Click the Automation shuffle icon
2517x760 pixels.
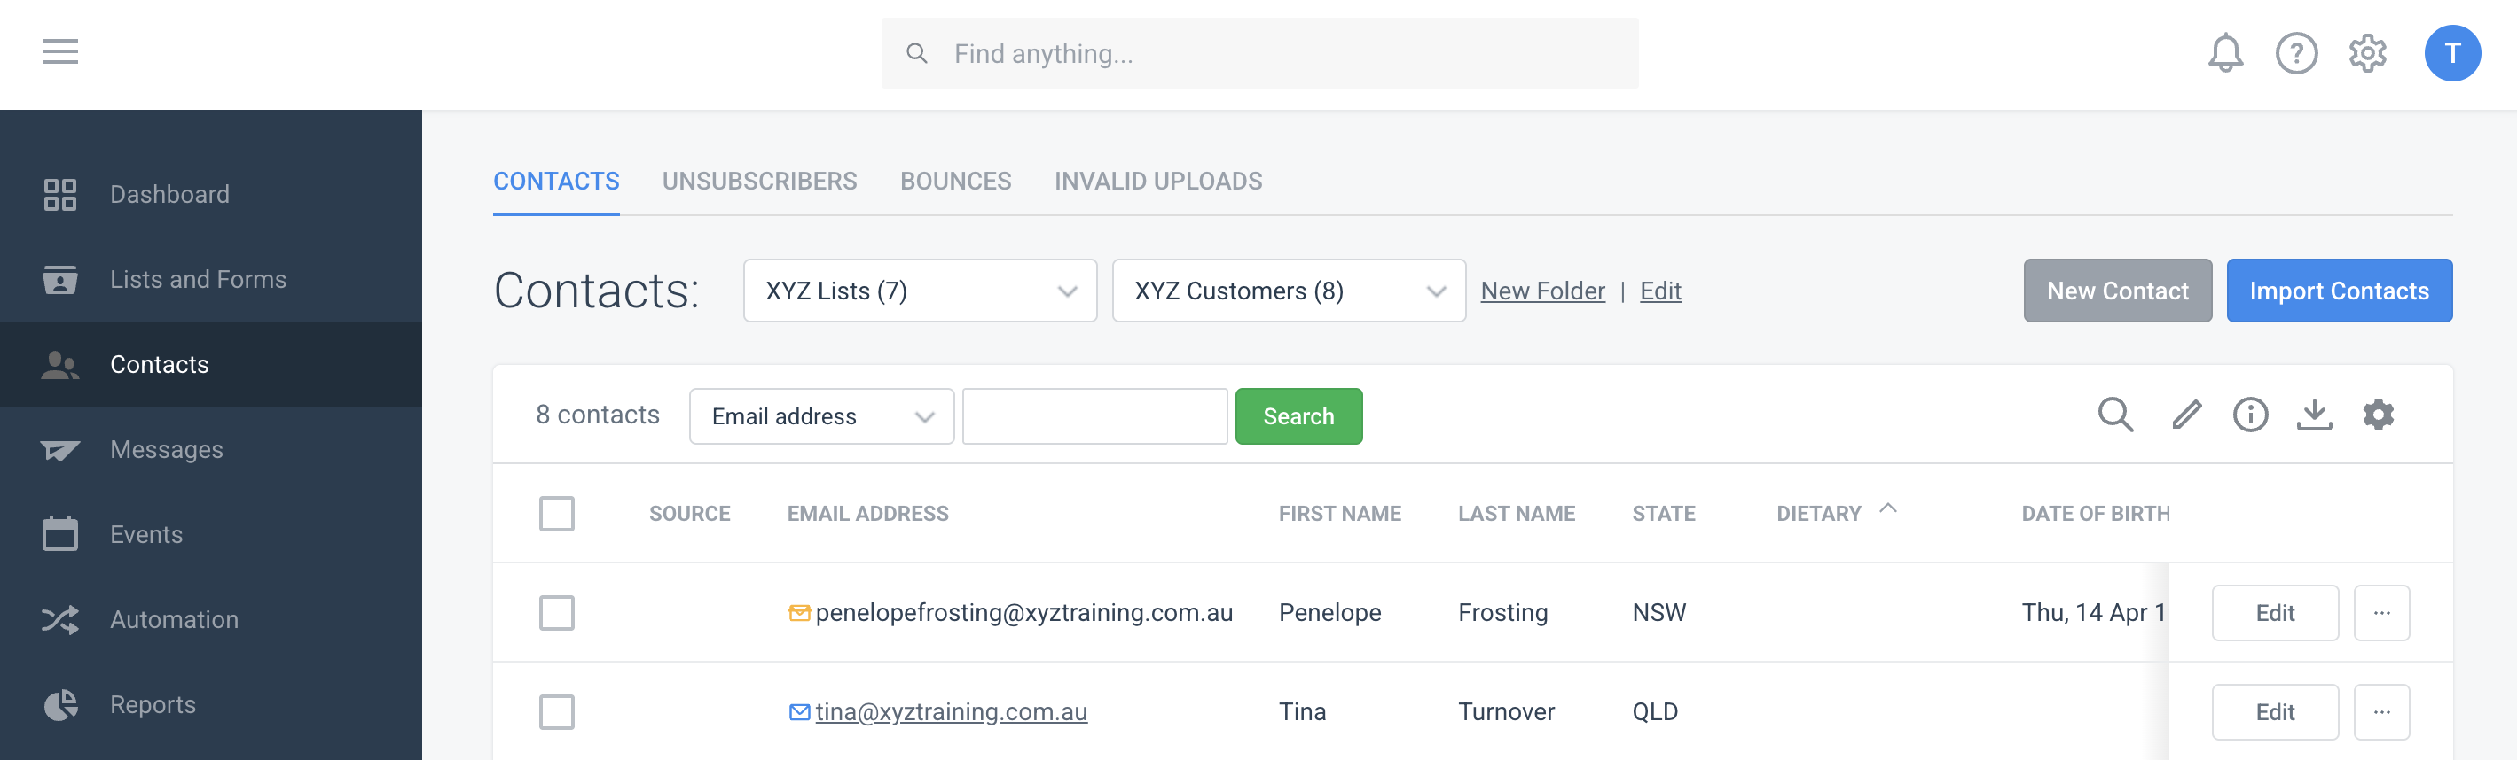click(59, 619)
